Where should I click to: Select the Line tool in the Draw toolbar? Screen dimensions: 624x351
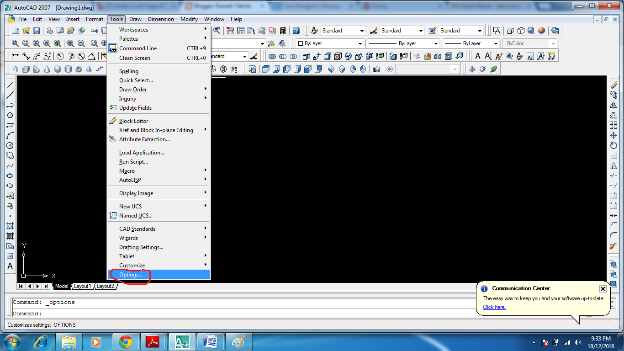pos(10,85)
